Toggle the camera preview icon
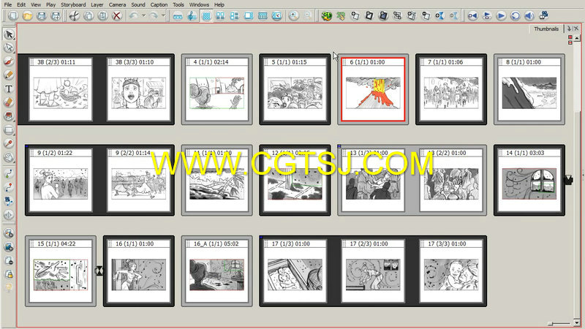 (x=543, y=15)
